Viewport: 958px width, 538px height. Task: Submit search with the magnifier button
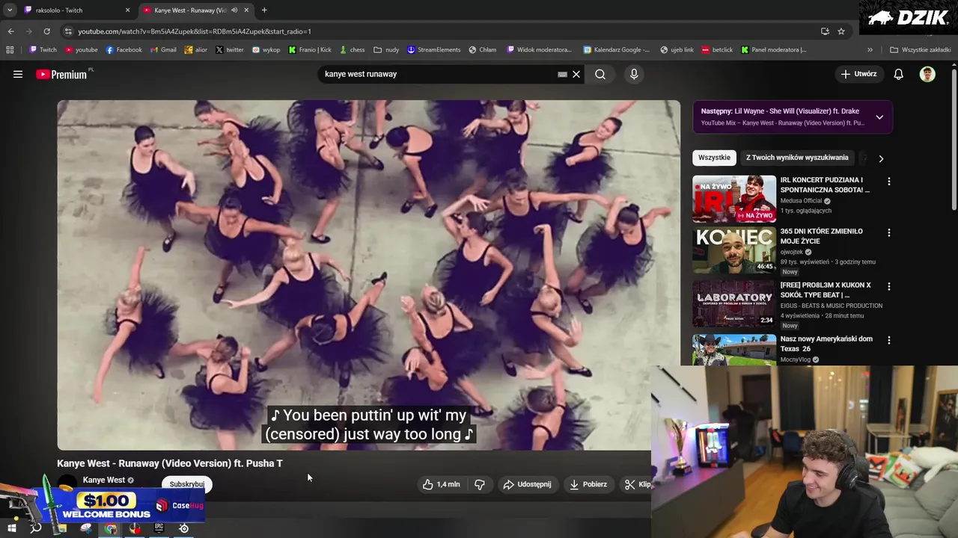point(600,74)
